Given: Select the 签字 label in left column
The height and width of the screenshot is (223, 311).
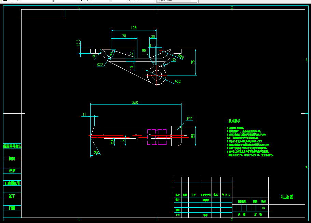Looking at the screenshot, I should click(x=12, y=196).
